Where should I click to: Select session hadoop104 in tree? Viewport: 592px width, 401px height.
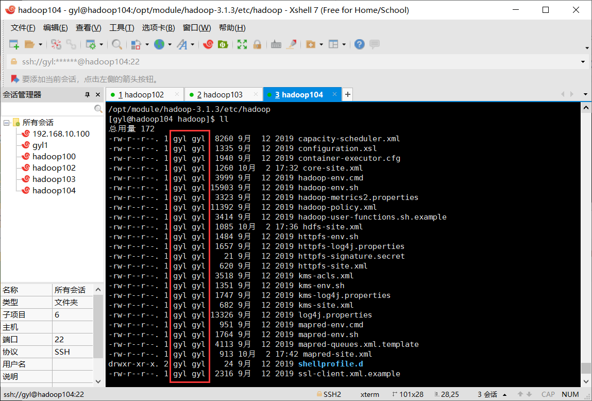click(x=54, y=190)
